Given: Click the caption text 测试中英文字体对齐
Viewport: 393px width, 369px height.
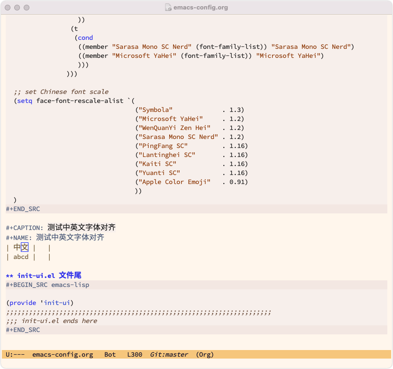Looking at the screenshot, I should point(82,227).
